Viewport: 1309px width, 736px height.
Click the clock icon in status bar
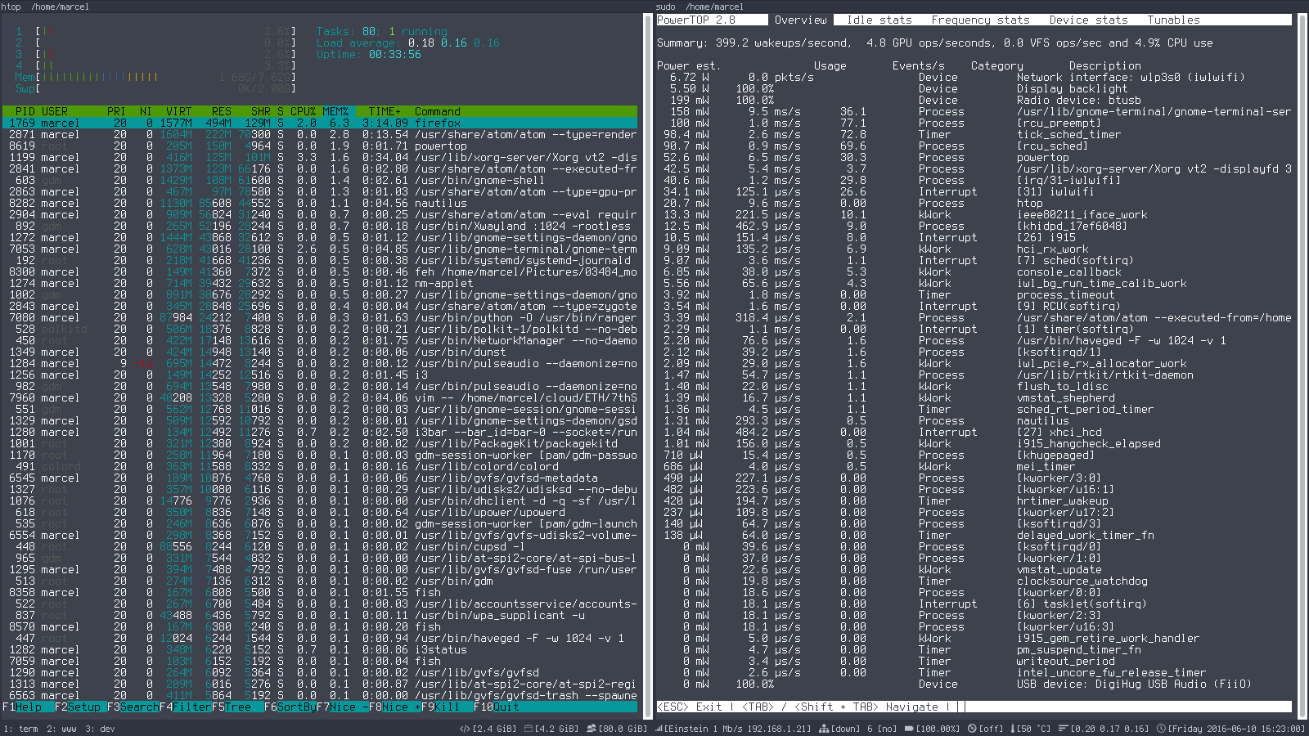pyautogui.click(x=1162, y=729)
